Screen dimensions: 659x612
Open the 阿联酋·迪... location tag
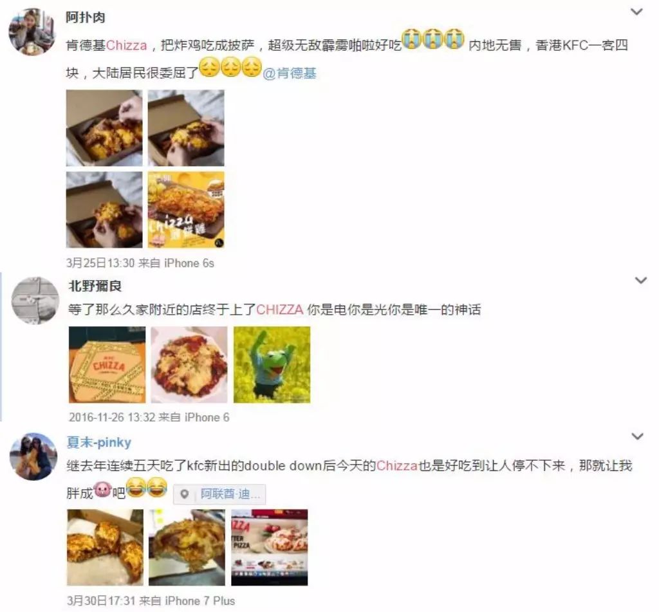pos(219,494)
